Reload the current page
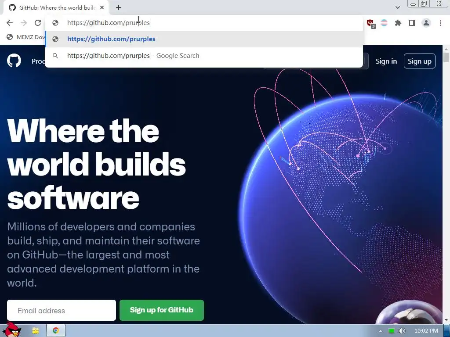 point(38,23)
